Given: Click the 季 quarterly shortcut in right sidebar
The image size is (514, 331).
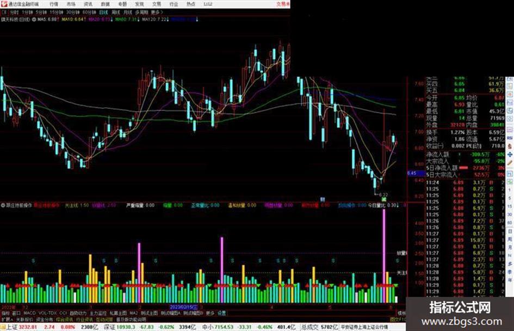Looking at the screenshot, I should 510,272.
